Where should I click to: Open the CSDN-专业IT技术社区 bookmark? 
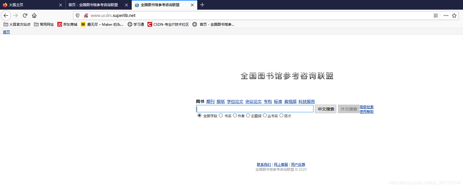click(x=168, y=24)
